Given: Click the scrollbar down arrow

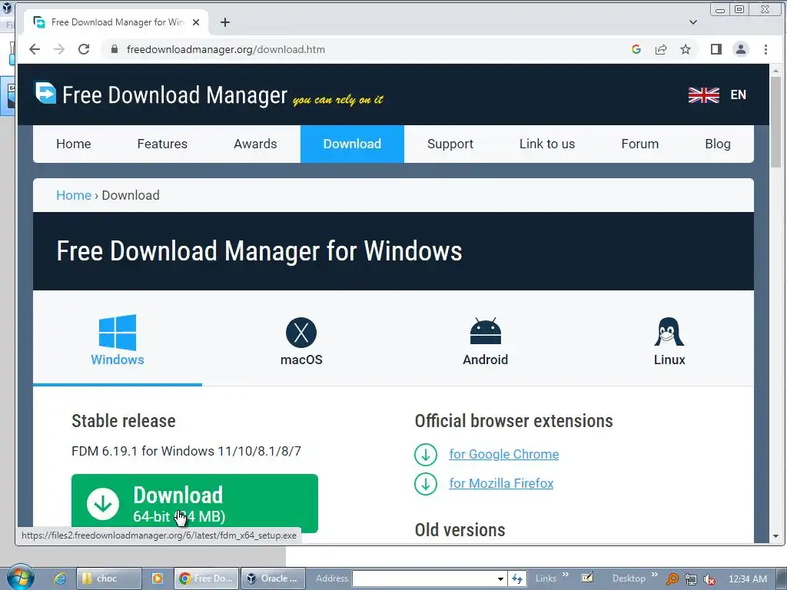Looking at the screenshot, I should [x=776, y=535].
